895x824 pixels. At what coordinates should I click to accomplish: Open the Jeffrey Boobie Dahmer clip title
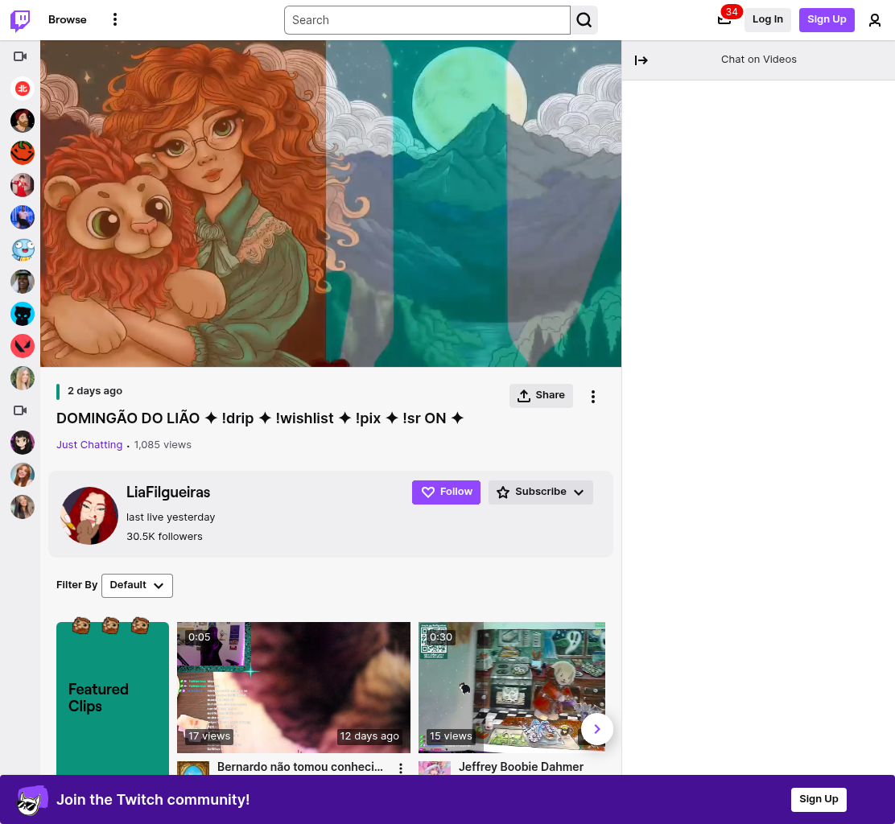click(521, 767)
